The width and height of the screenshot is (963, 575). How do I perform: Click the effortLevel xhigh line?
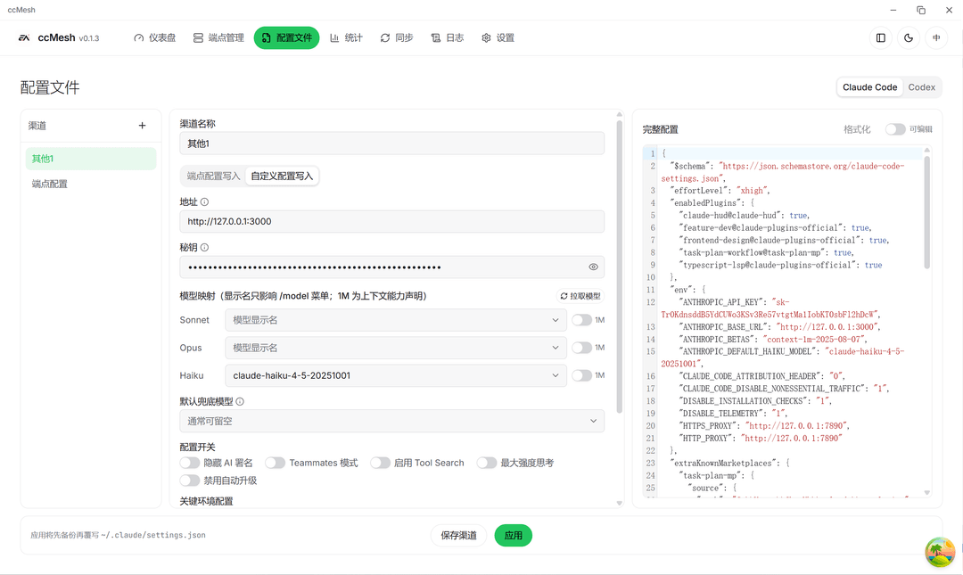[x=720, y=191]
